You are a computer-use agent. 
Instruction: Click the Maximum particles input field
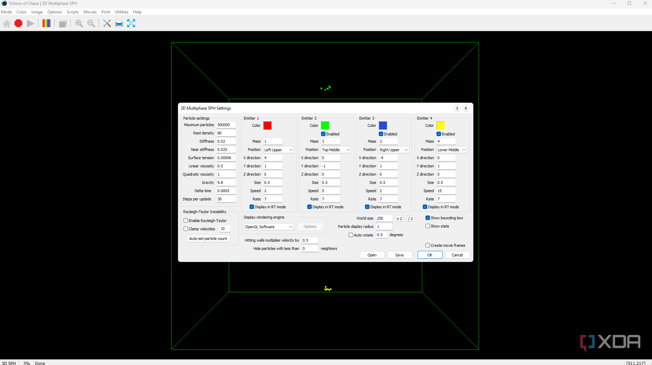tap(226, 125)
